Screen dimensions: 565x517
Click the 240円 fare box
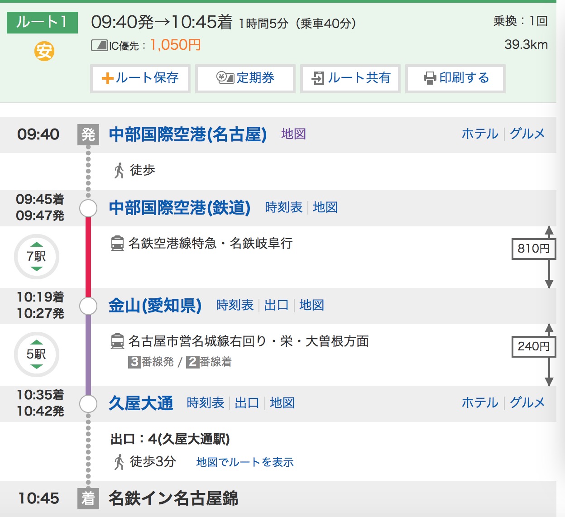tap(533, 346)
